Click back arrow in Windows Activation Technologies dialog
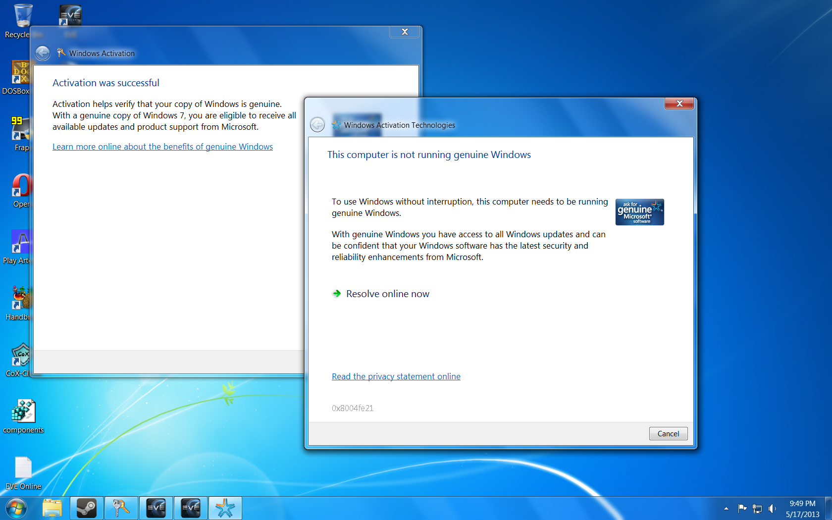 click(x=317, y=125)
